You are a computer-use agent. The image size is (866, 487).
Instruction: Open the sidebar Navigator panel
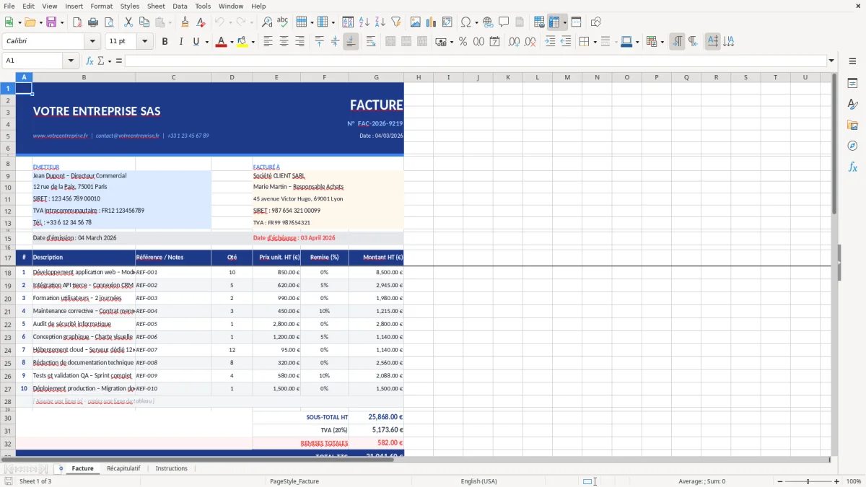pos(852,146)
